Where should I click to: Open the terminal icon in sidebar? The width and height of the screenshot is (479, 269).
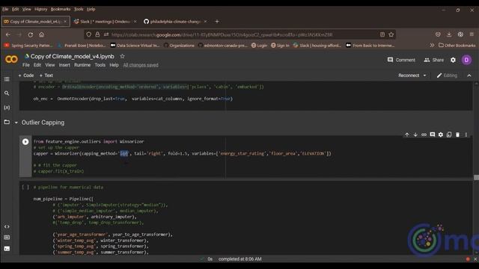pyautogui.click(x=7, y=249)
